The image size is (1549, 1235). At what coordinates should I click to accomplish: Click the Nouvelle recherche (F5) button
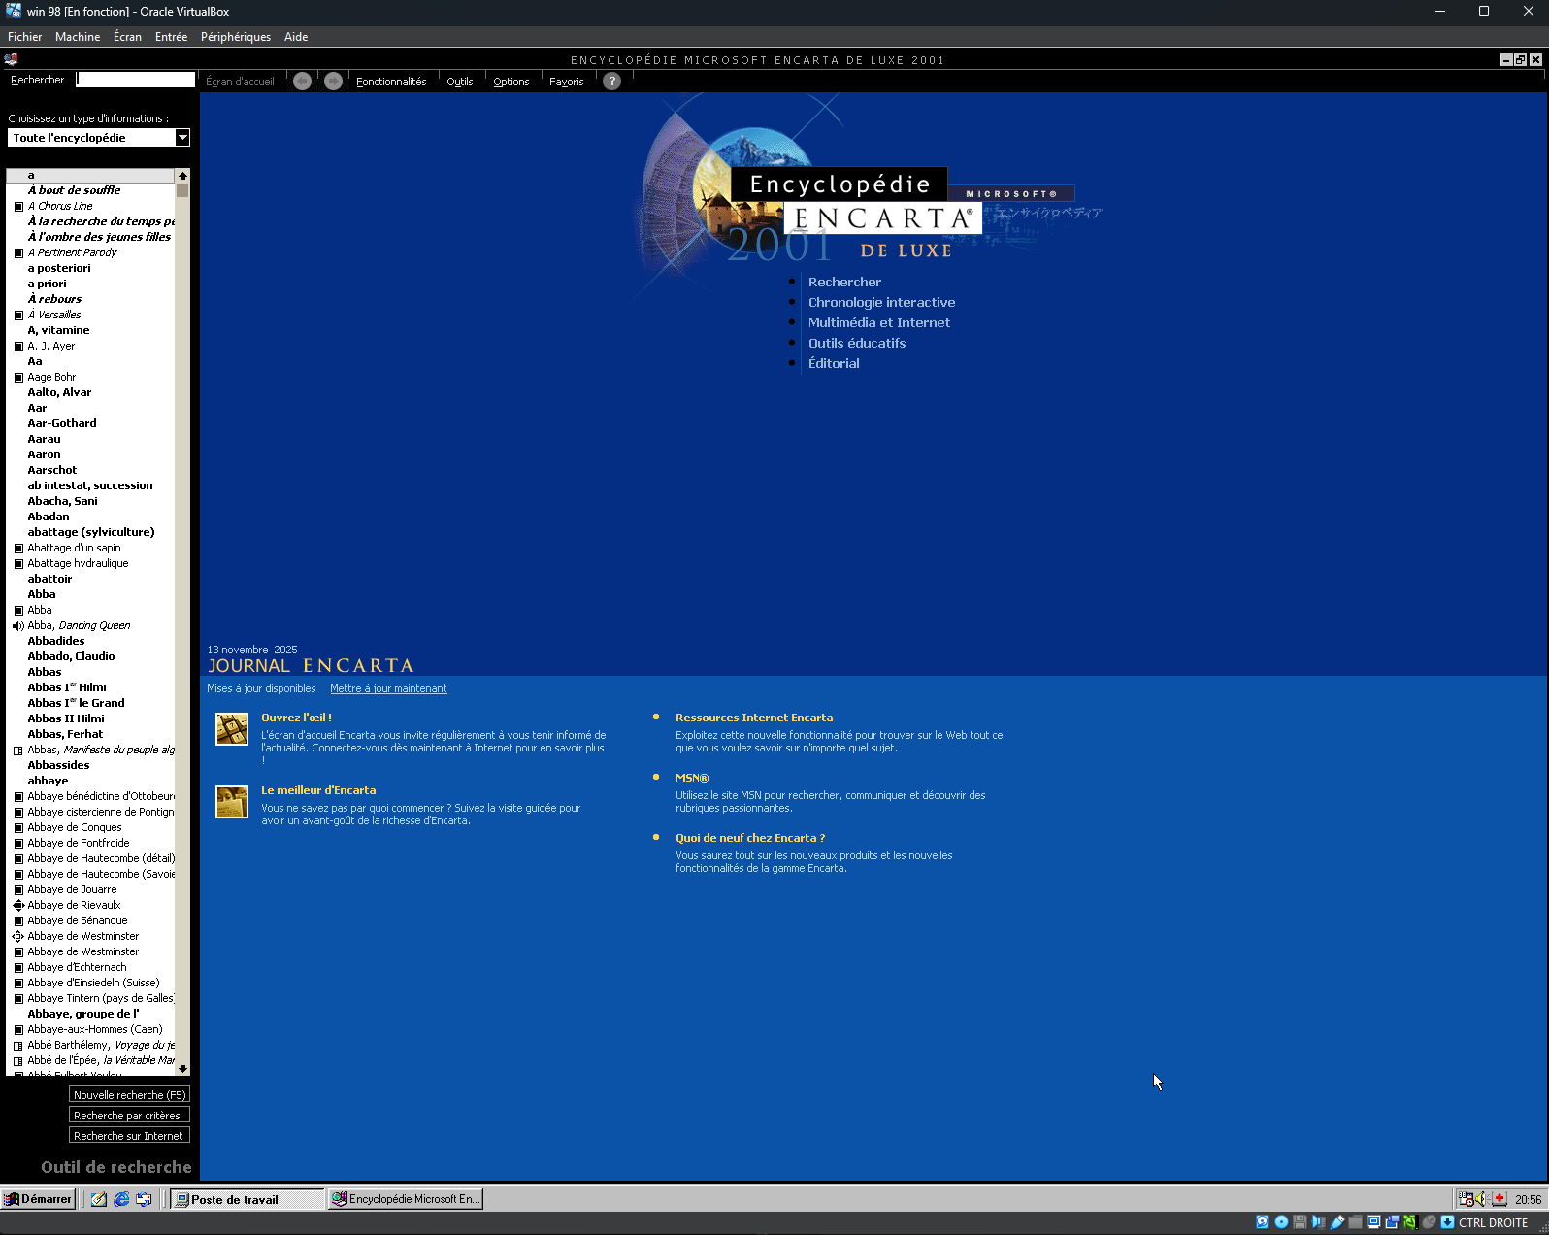tap(129, 1095)
